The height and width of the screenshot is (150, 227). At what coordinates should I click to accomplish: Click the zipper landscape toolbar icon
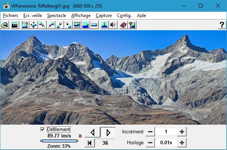coord(104,25)
